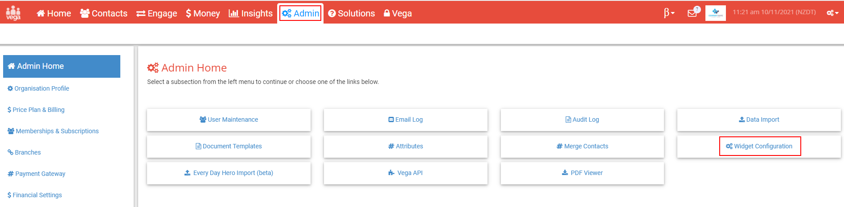Open the Insights menu
Image resolution: width=844 pixels, height=207 pixels.
point(250,13)
